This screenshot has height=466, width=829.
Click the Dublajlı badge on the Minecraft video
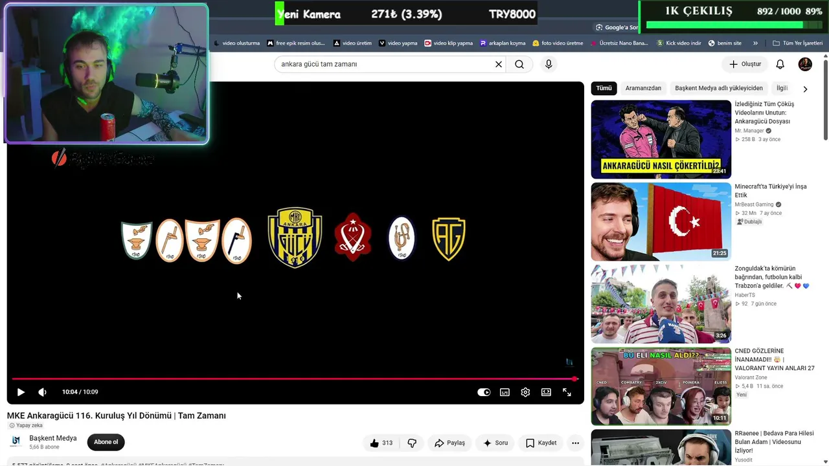749,222
